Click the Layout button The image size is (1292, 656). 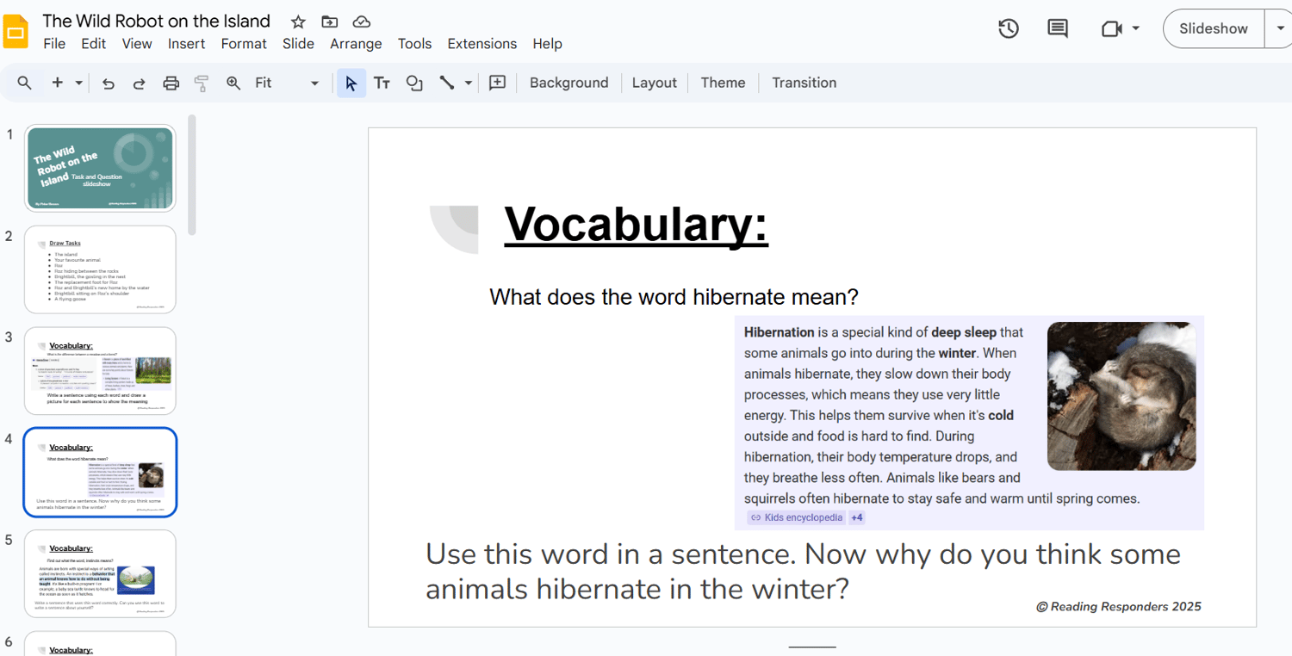655,83
